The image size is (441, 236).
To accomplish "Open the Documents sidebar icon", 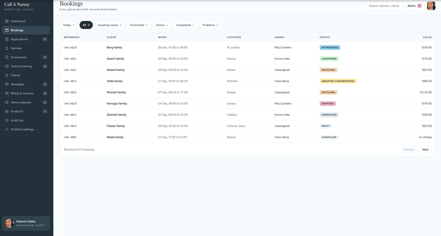I will 7,57.
